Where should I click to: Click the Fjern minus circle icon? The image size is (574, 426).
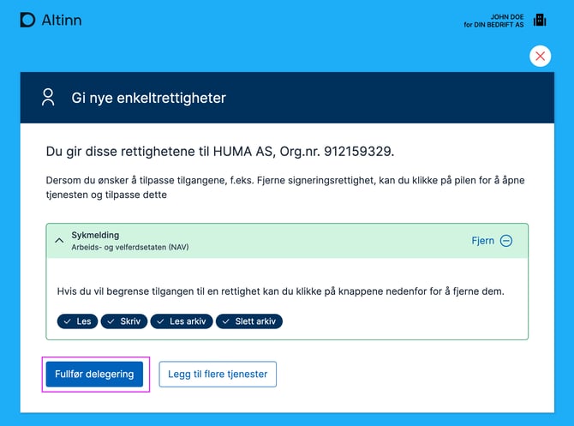[506, 241]
